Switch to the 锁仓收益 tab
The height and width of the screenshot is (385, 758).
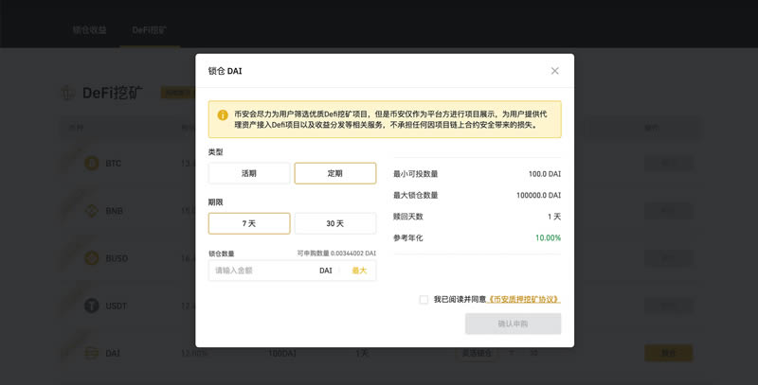90,30
